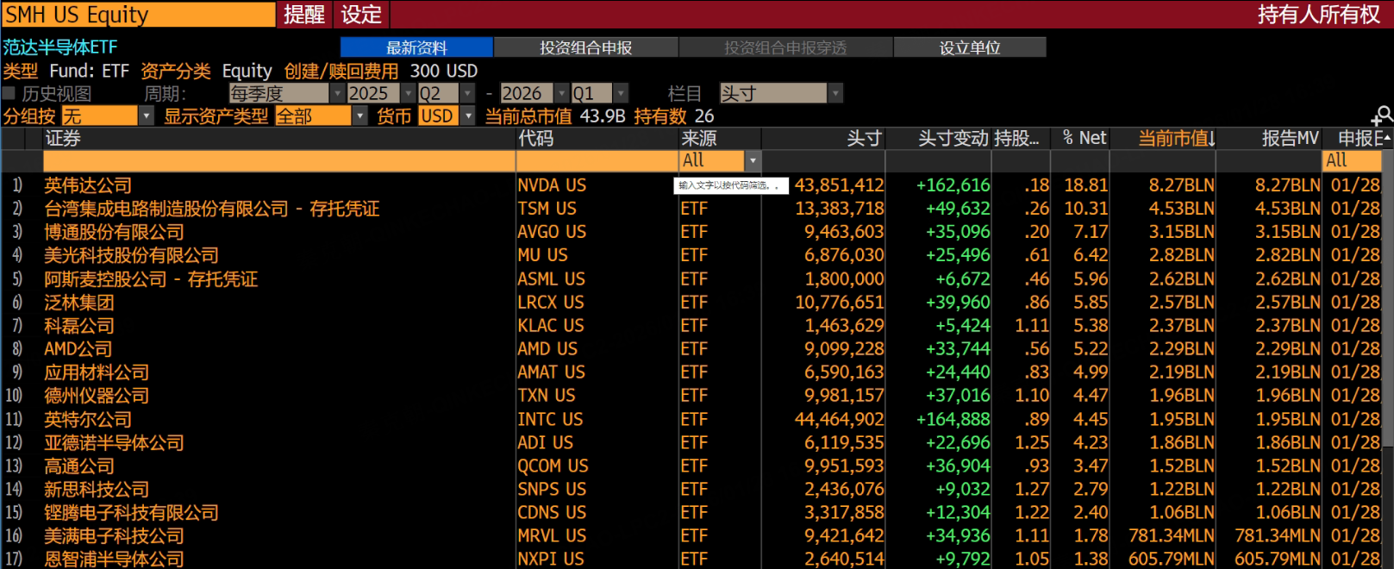Click position change +164,888
The height and width of the screenshot is (569, 1394).
click(x=953, y=419)
